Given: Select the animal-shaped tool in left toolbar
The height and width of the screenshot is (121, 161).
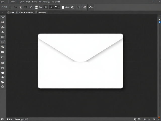Looking at the screenshot, I should 3,47.
